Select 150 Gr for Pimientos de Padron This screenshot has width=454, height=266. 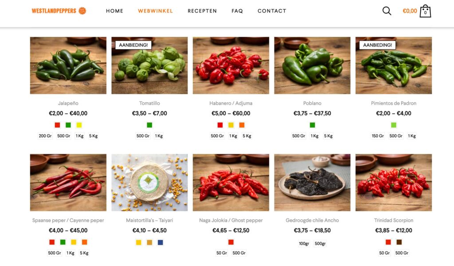point(378,136)
